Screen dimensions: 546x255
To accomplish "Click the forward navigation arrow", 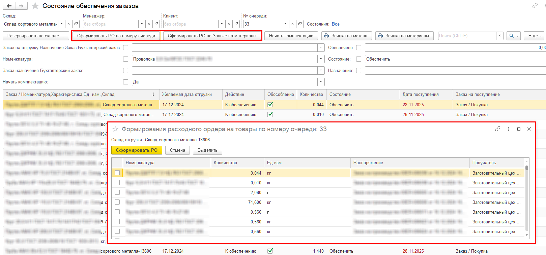I will coord(21,6).
